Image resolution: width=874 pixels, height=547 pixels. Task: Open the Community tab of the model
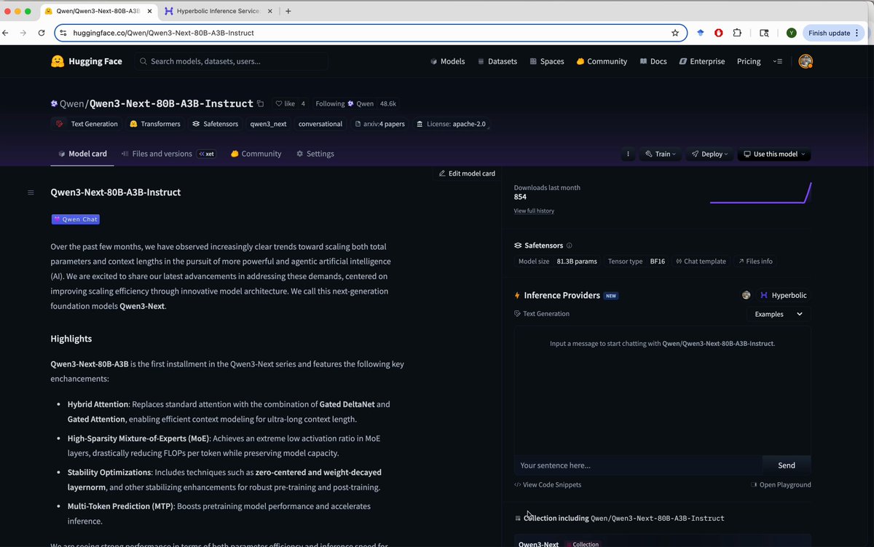(x=256, y=154)
